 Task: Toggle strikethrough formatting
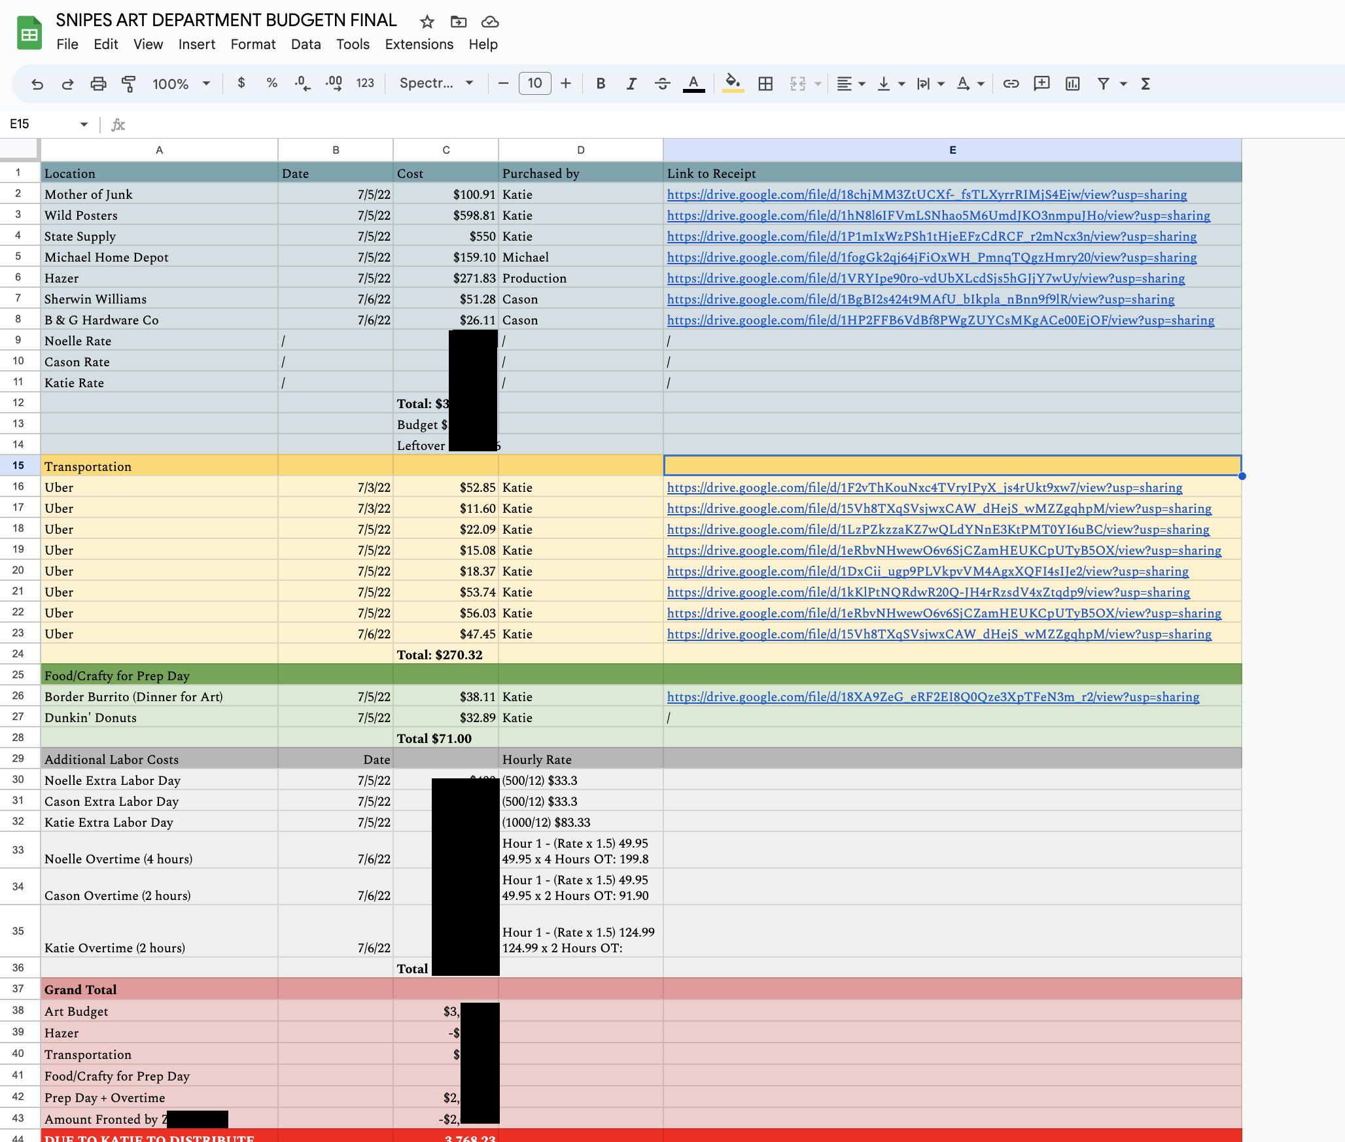[x=662, y=84]
